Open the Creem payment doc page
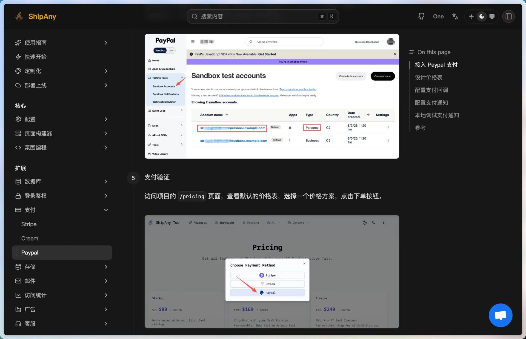 pyautogui.click(x=30, y=238)
